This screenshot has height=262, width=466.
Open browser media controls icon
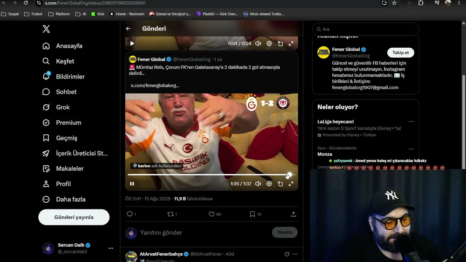pyautogui.click(x=437, y=3)
